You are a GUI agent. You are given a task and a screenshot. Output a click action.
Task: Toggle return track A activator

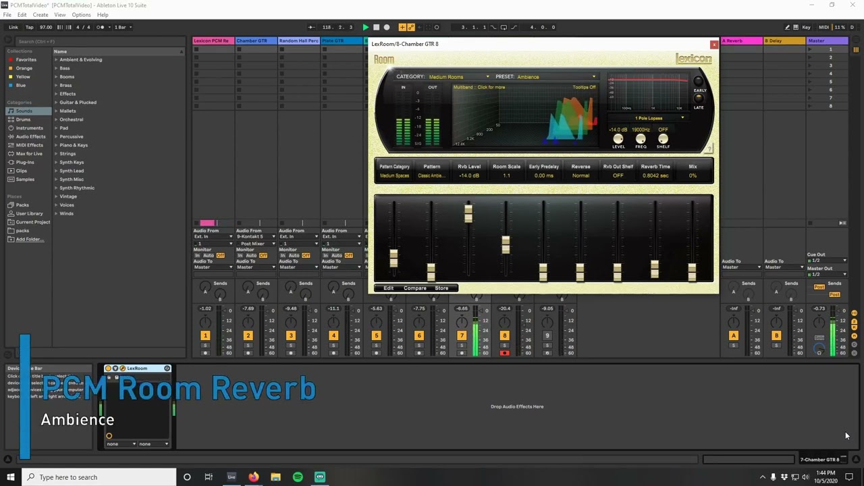[734, 335]
